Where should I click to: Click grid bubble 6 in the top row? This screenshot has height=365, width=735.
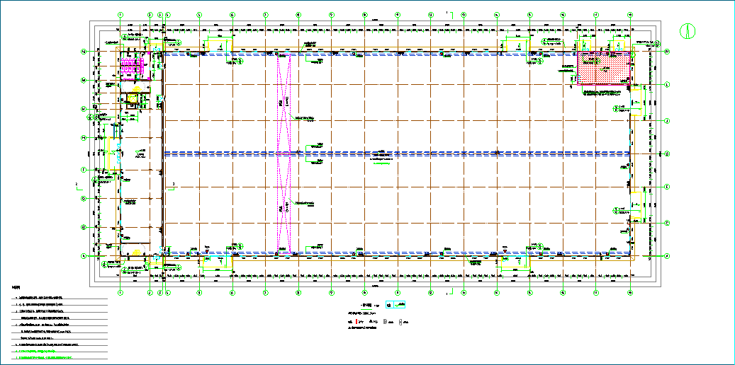(x=232, y=15)
